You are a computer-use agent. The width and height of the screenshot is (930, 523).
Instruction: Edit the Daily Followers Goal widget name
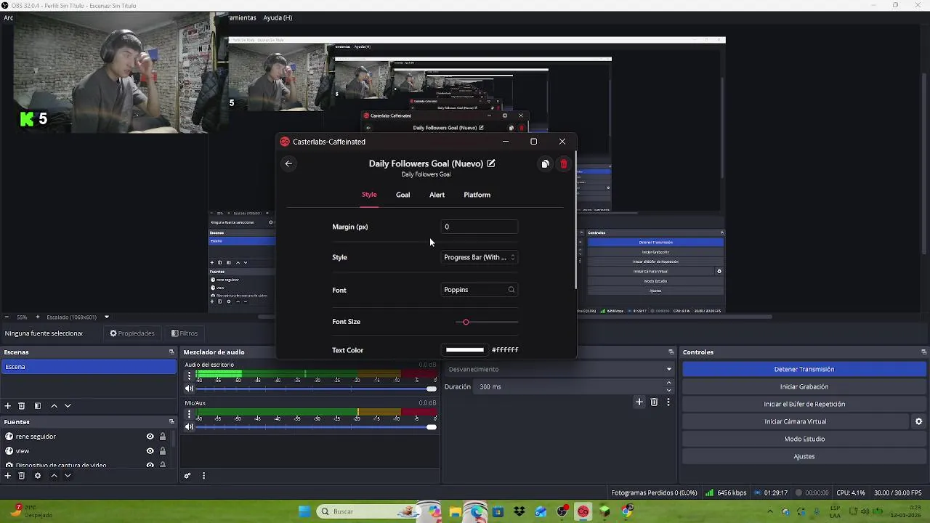[x=491, y=163]
